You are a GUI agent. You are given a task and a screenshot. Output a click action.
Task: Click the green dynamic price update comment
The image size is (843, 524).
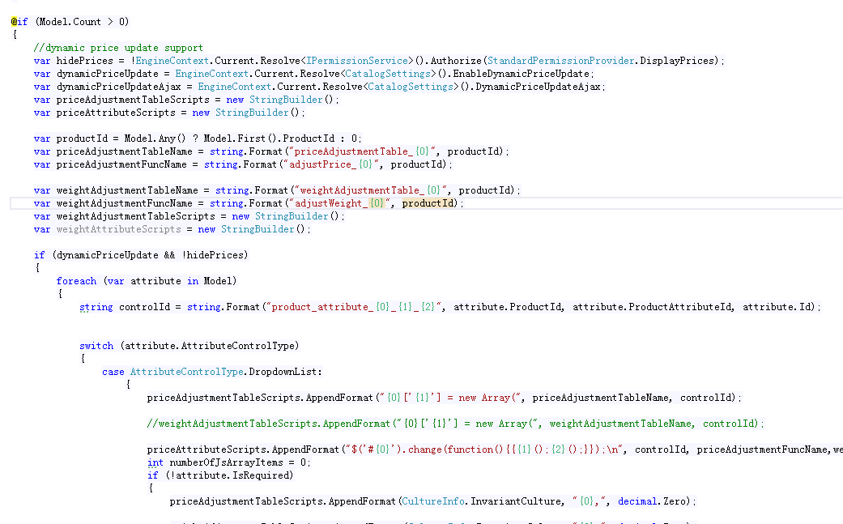coord(118,48)
